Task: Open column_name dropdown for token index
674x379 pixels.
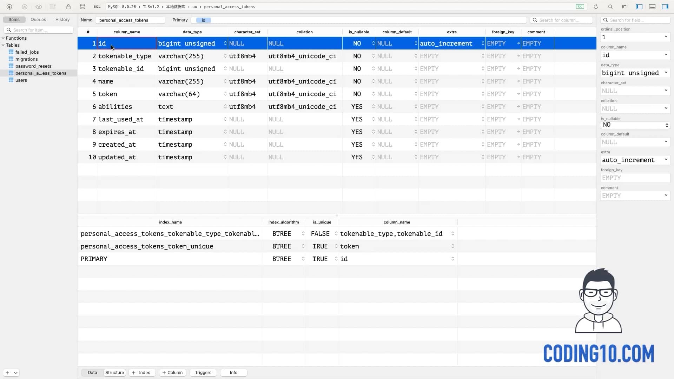Action: coord(452,246)
